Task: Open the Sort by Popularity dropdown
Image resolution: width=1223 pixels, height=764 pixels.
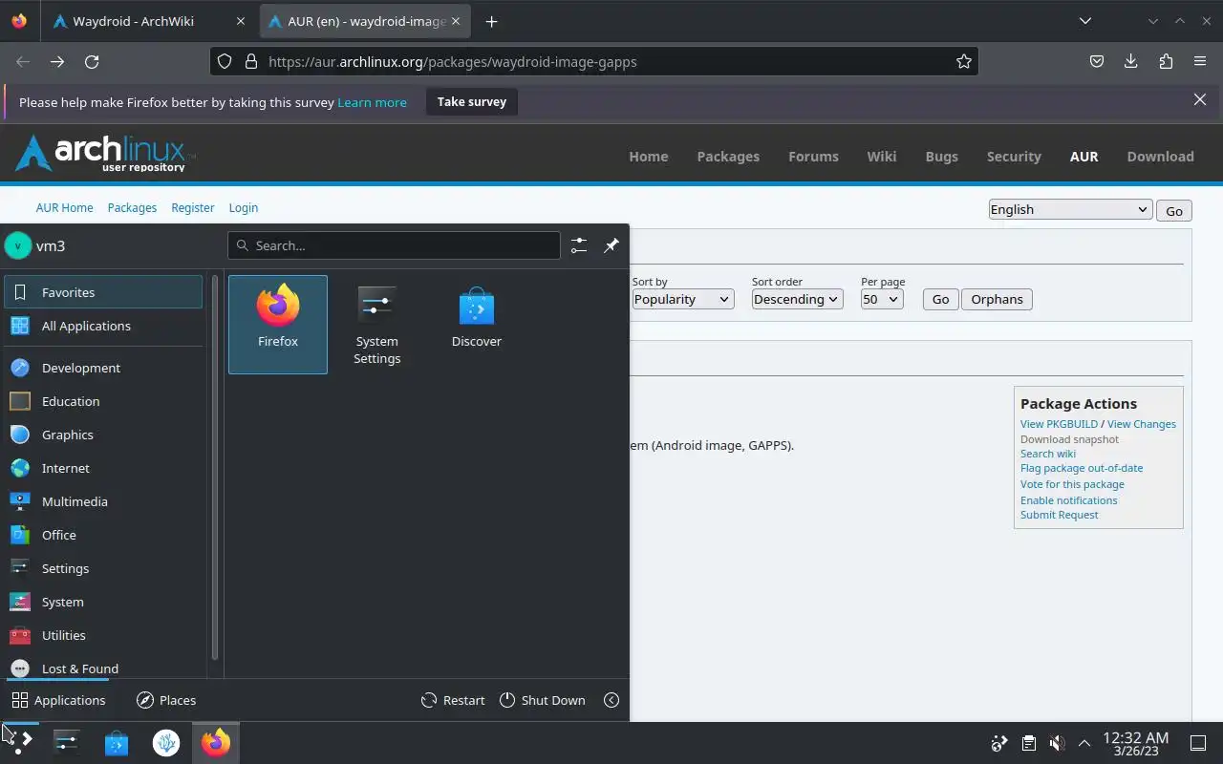Action: [x=682, y=299]
